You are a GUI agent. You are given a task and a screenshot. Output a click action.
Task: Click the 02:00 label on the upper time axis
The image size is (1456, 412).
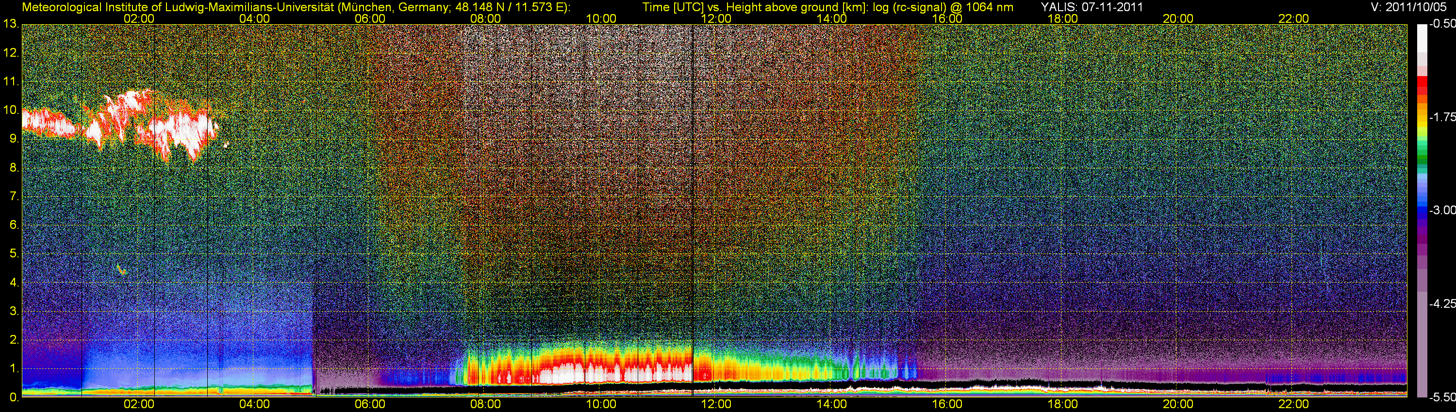[139, 18]
